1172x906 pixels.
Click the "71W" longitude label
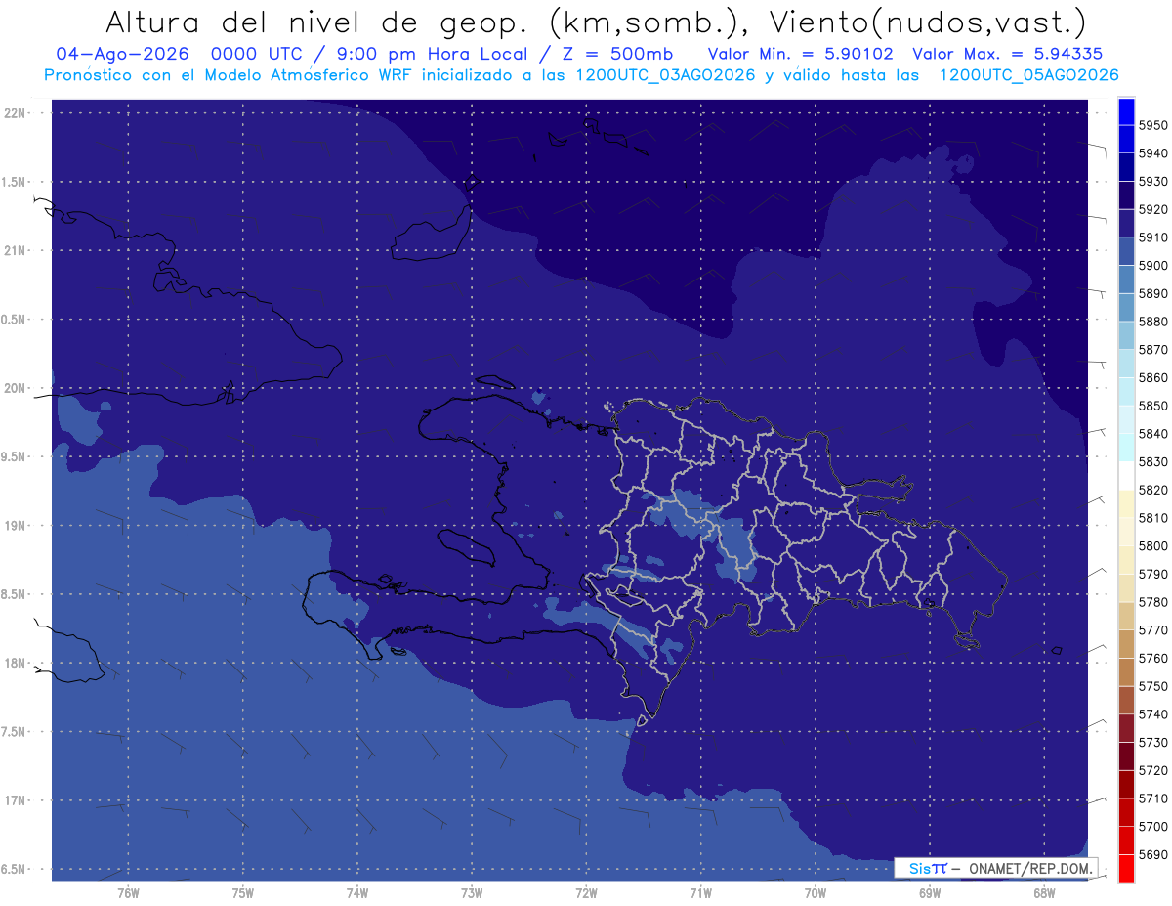(700, 894)
